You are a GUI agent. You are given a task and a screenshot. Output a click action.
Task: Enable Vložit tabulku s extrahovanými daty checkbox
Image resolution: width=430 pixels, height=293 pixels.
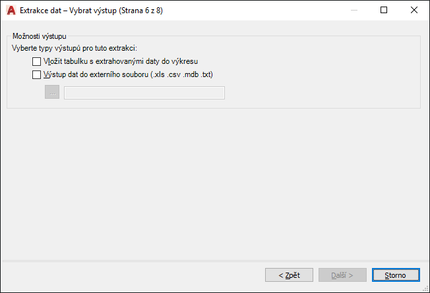click(36, 61)
